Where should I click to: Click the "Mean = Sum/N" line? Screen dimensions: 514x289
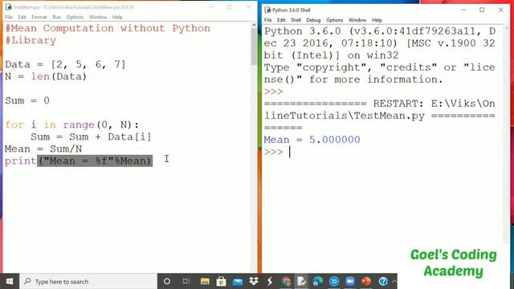pos(43,149)
